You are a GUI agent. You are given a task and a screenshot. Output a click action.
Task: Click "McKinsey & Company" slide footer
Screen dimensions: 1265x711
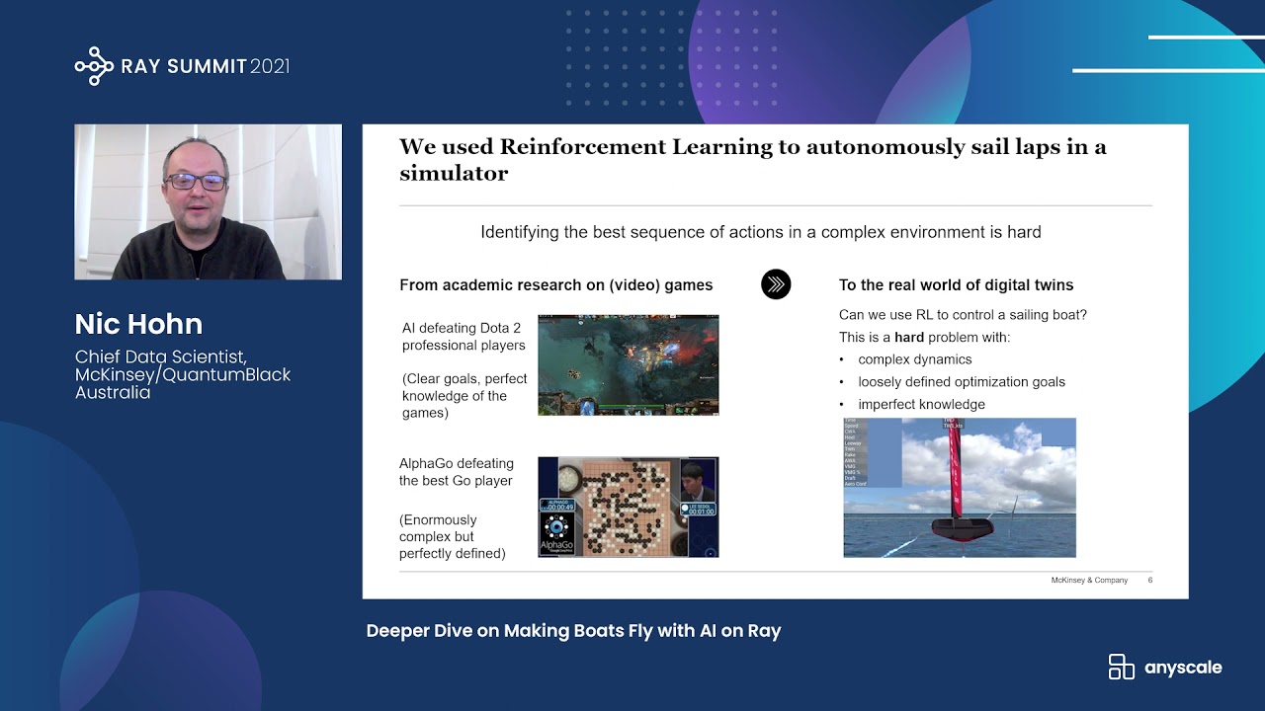pos(1089,580)
